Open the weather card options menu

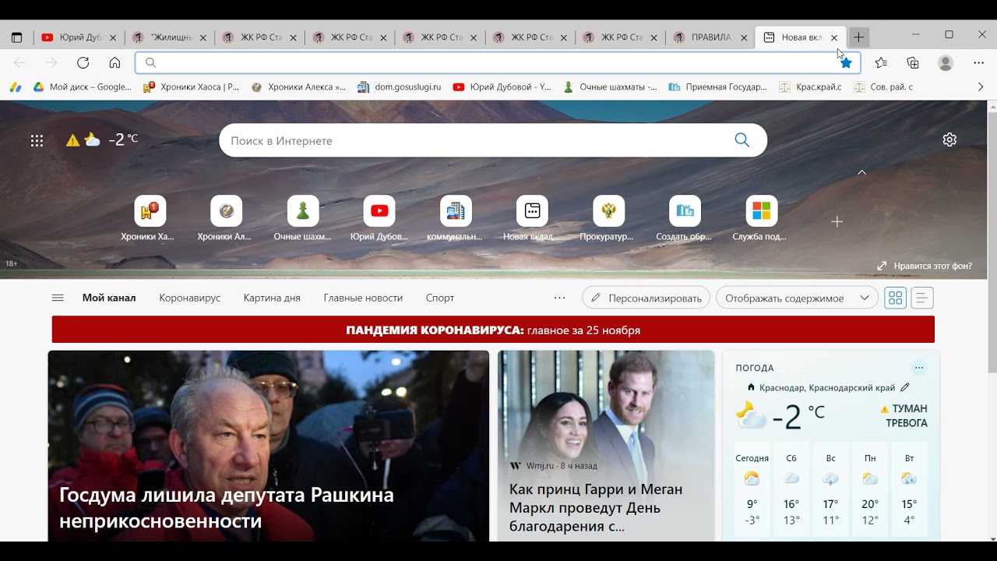tap(919, 368)
